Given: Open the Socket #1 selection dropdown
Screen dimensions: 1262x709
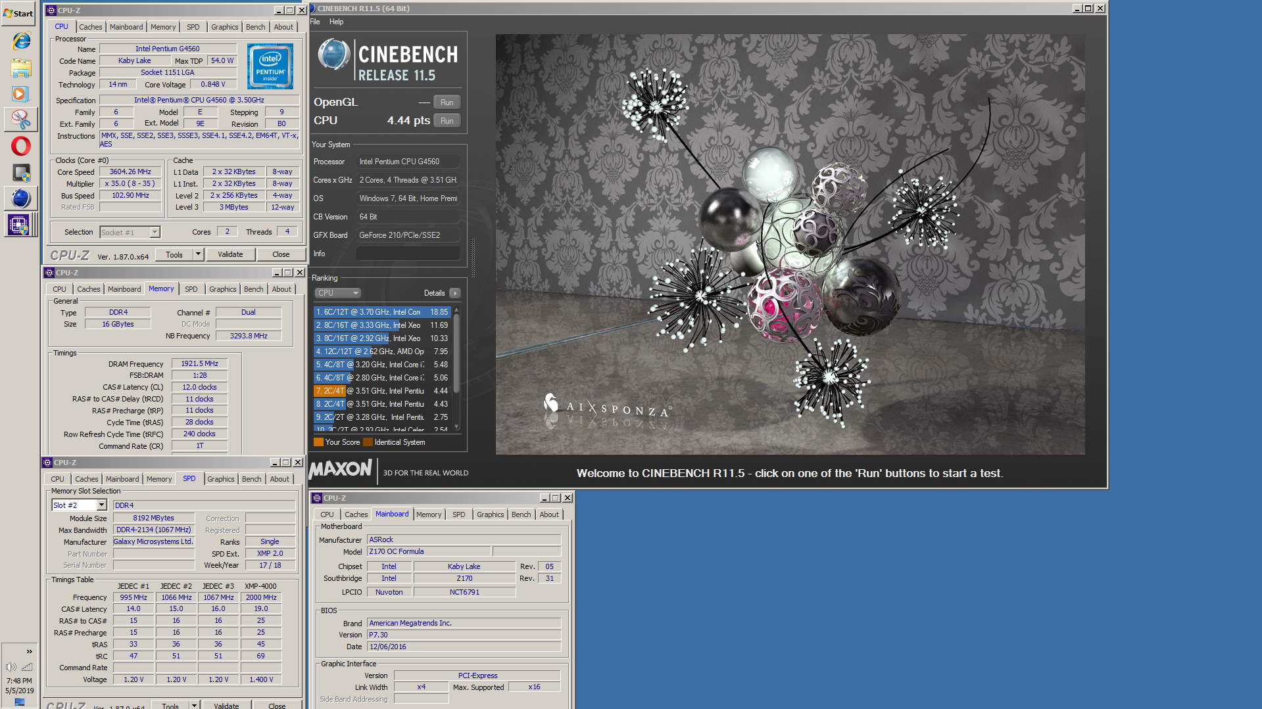Looking at the screenshot, I should click(130, 232).
